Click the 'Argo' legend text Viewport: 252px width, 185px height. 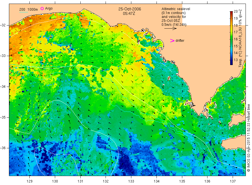pos(49,8)
